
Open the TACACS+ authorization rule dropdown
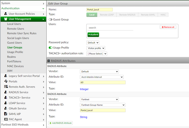pos(97,54)
